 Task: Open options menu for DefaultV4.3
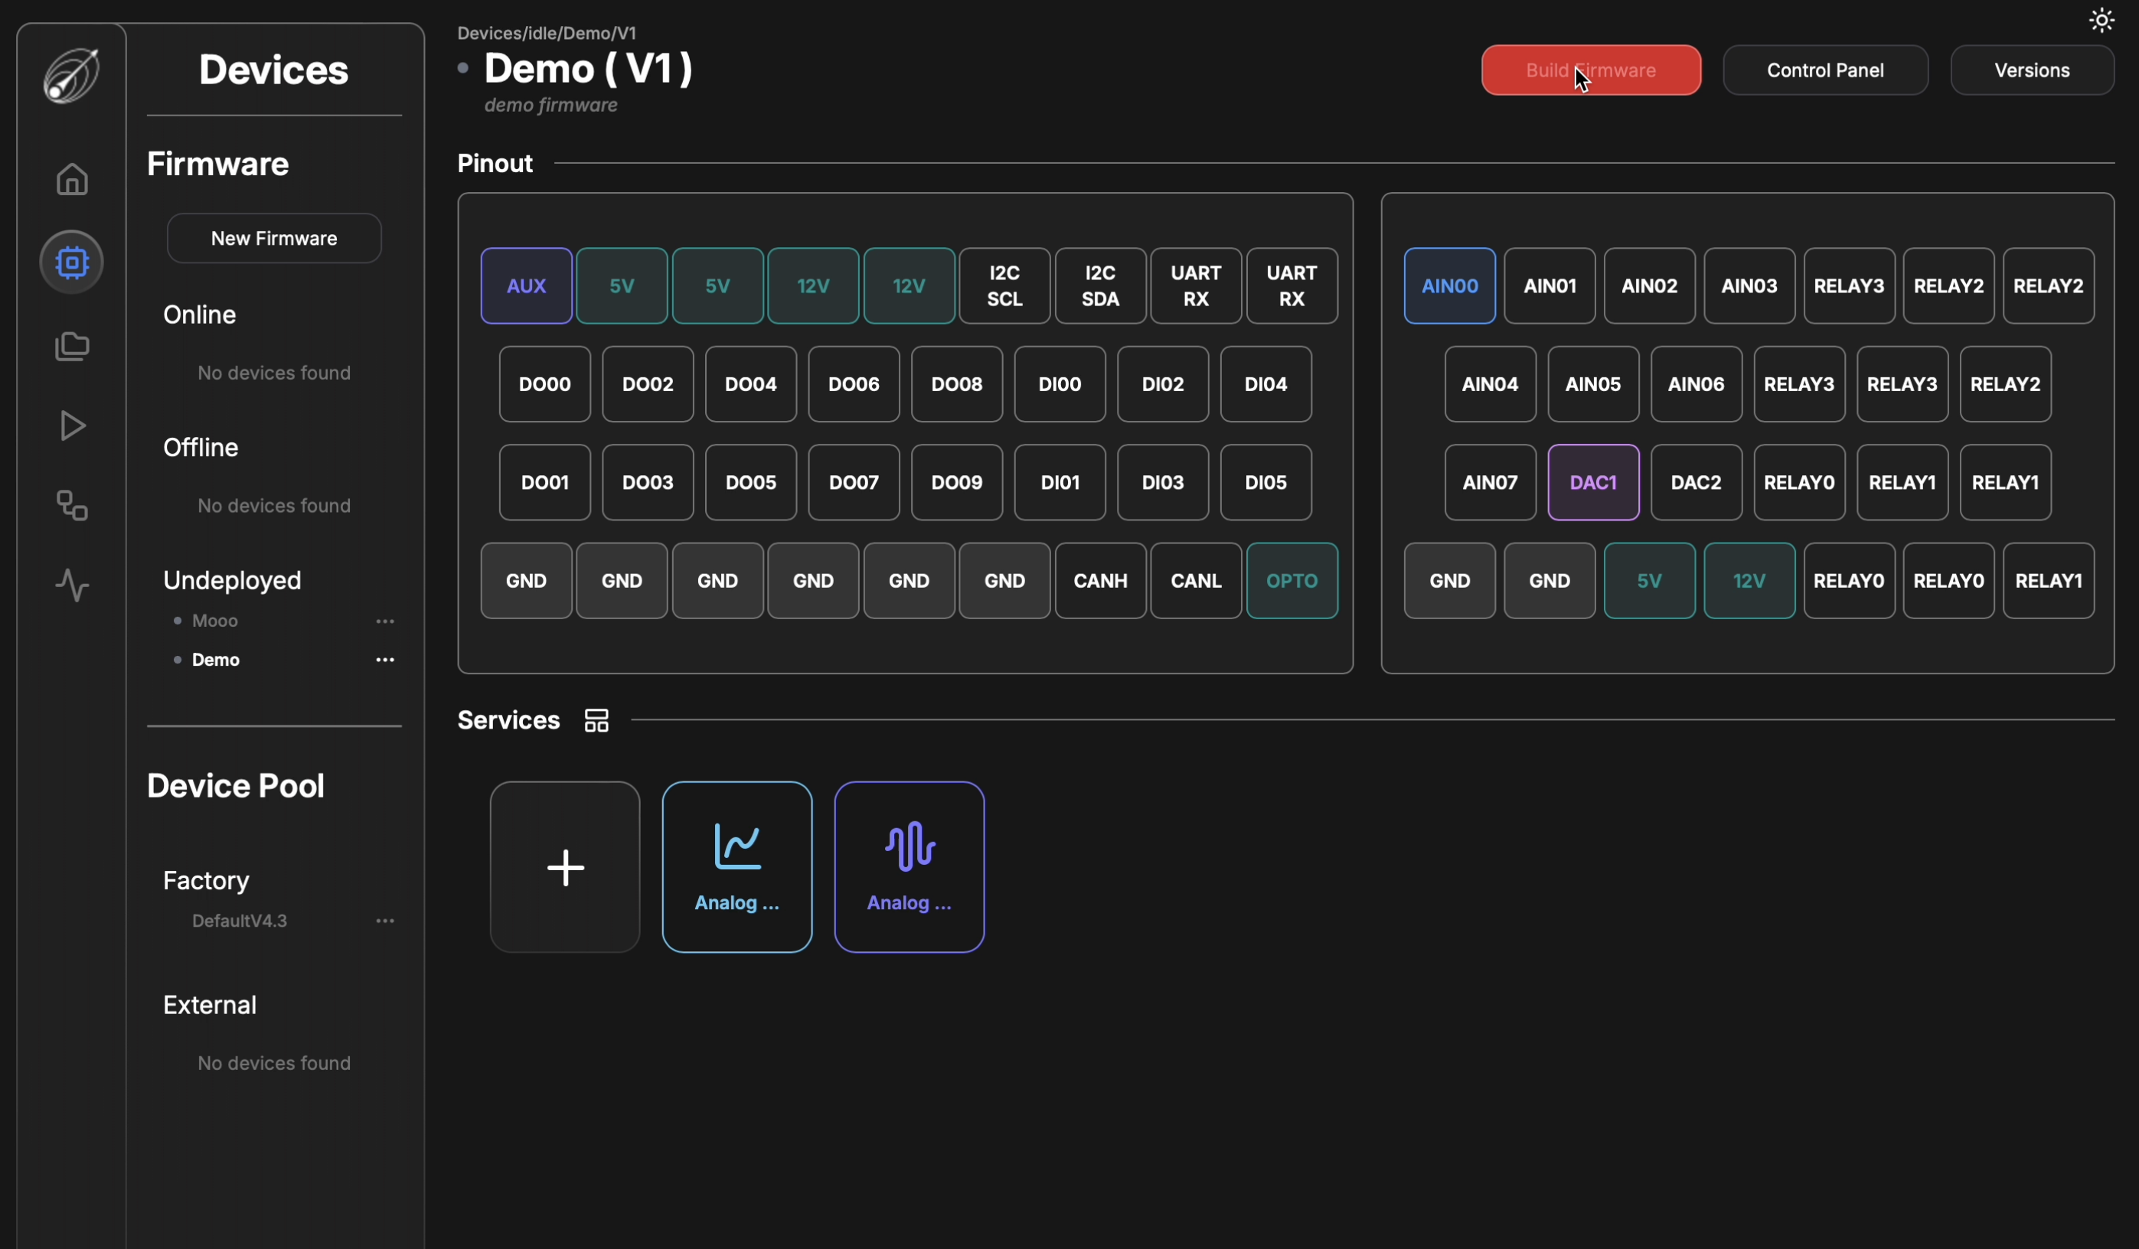pyautogui.click(x=385, y=921)
